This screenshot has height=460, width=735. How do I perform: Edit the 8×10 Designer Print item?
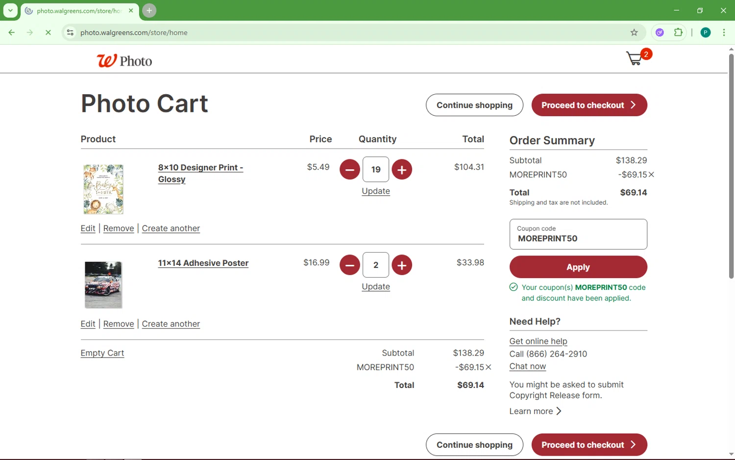pyautogui.click(x=88, y=229)
